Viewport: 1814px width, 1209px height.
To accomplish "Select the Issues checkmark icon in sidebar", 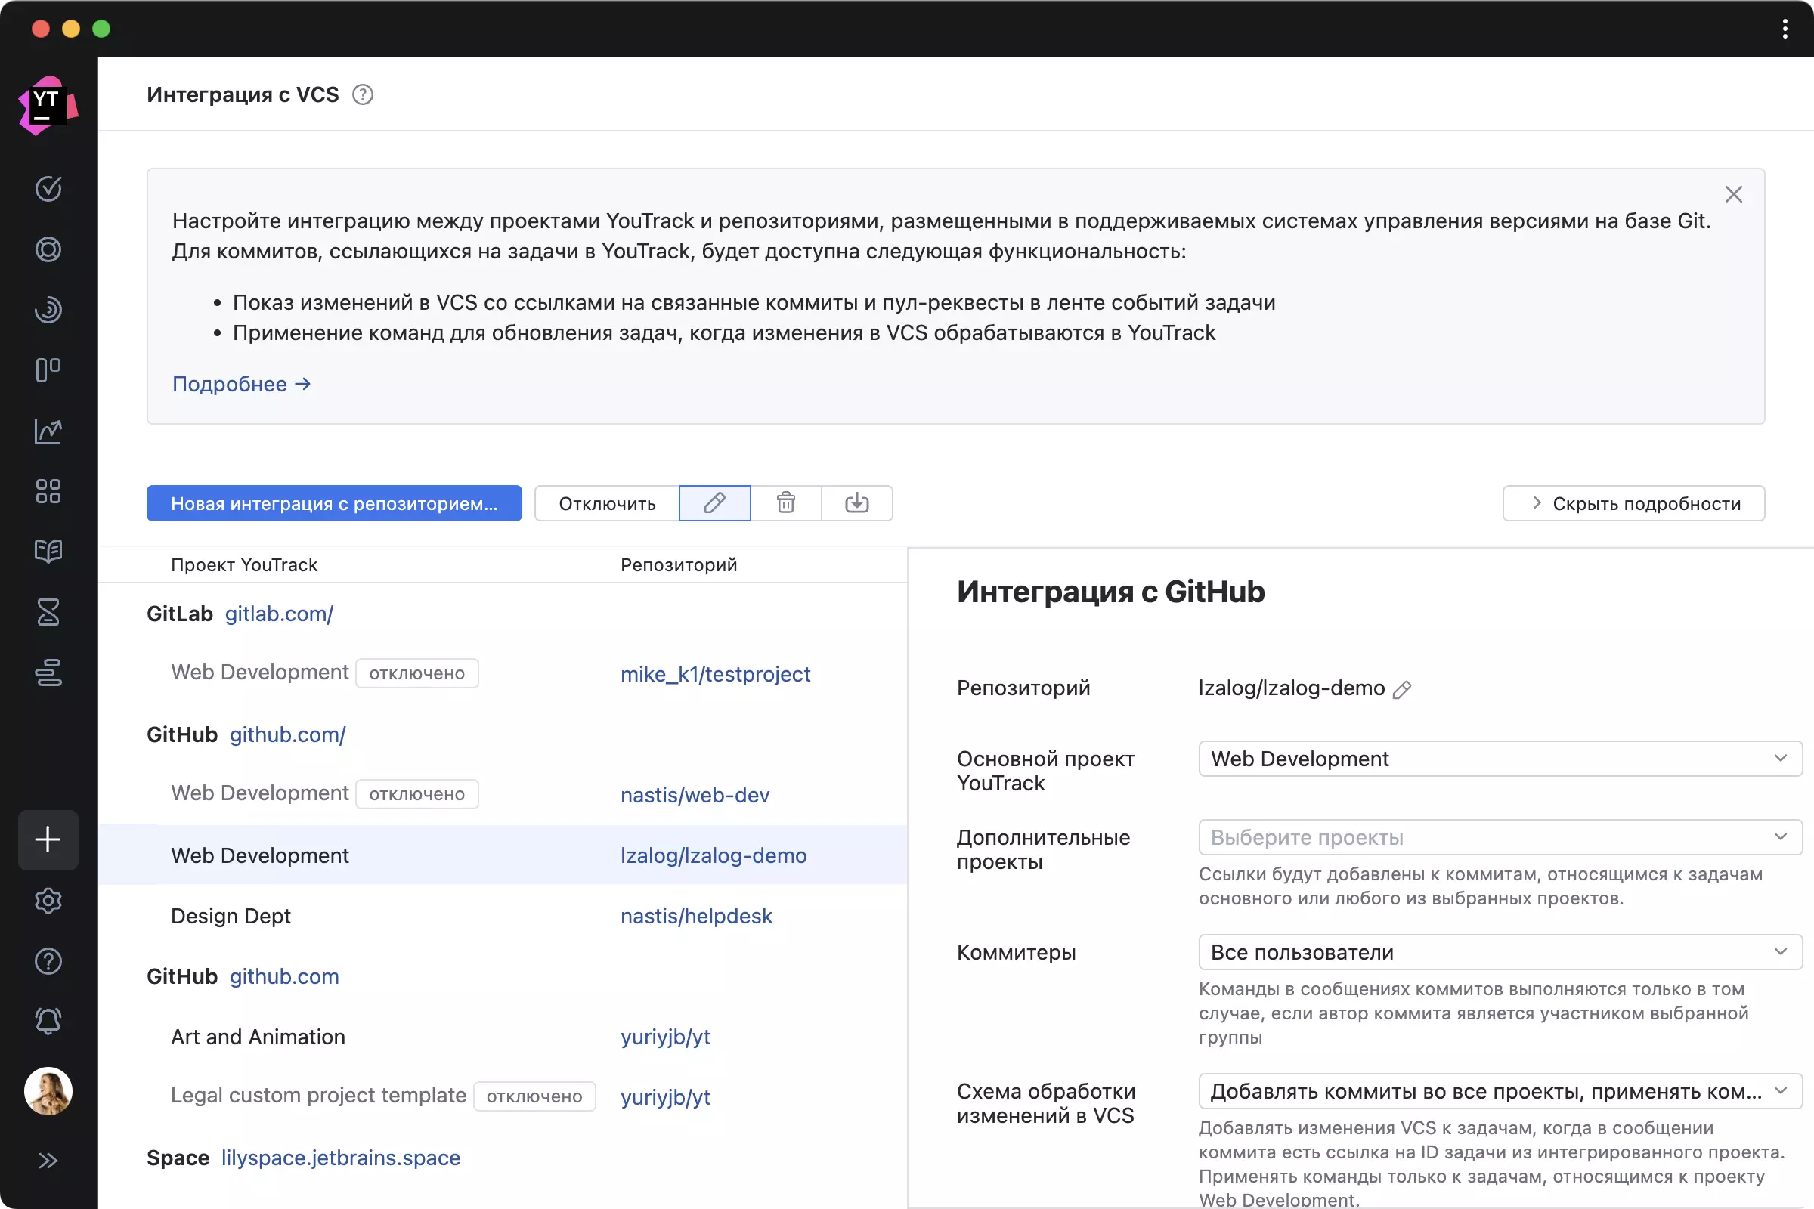I will pos(48,189).
